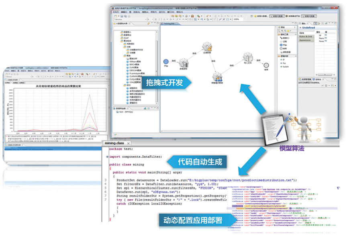Click the new connection icon in database panel
This screenshot has width=347, height=240.
(145, 108)
